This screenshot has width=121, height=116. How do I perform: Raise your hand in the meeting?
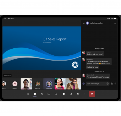(x=42, y=94)
